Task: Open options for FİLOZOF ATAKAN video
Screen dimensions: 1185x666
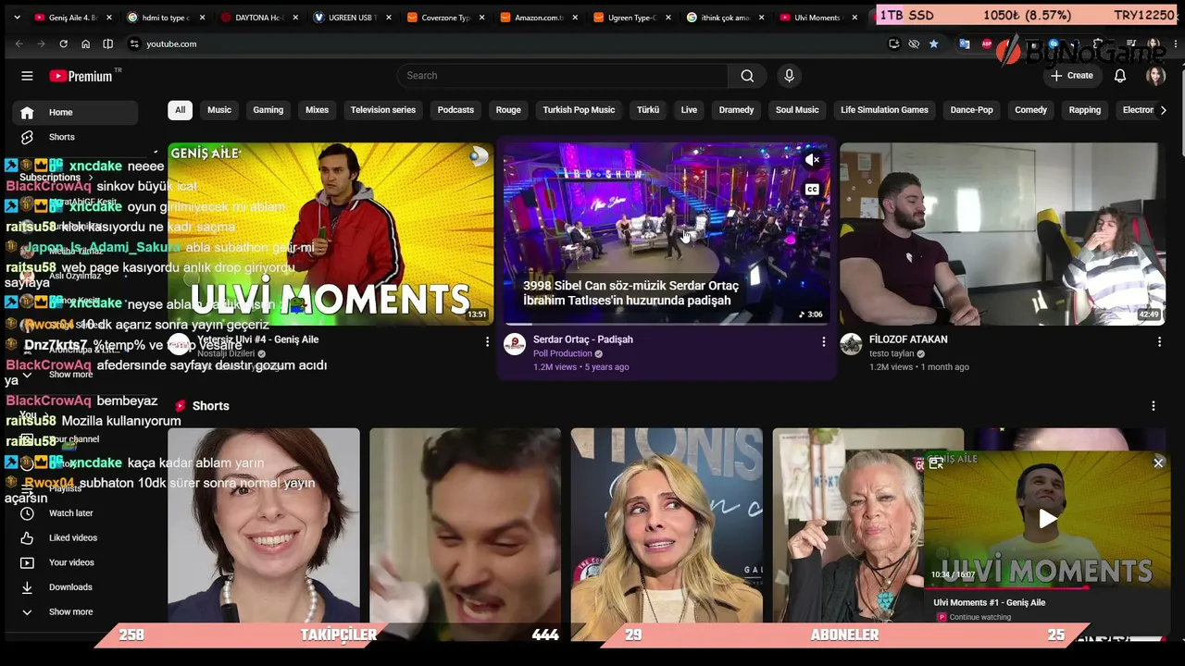Action: [1159, 341]
